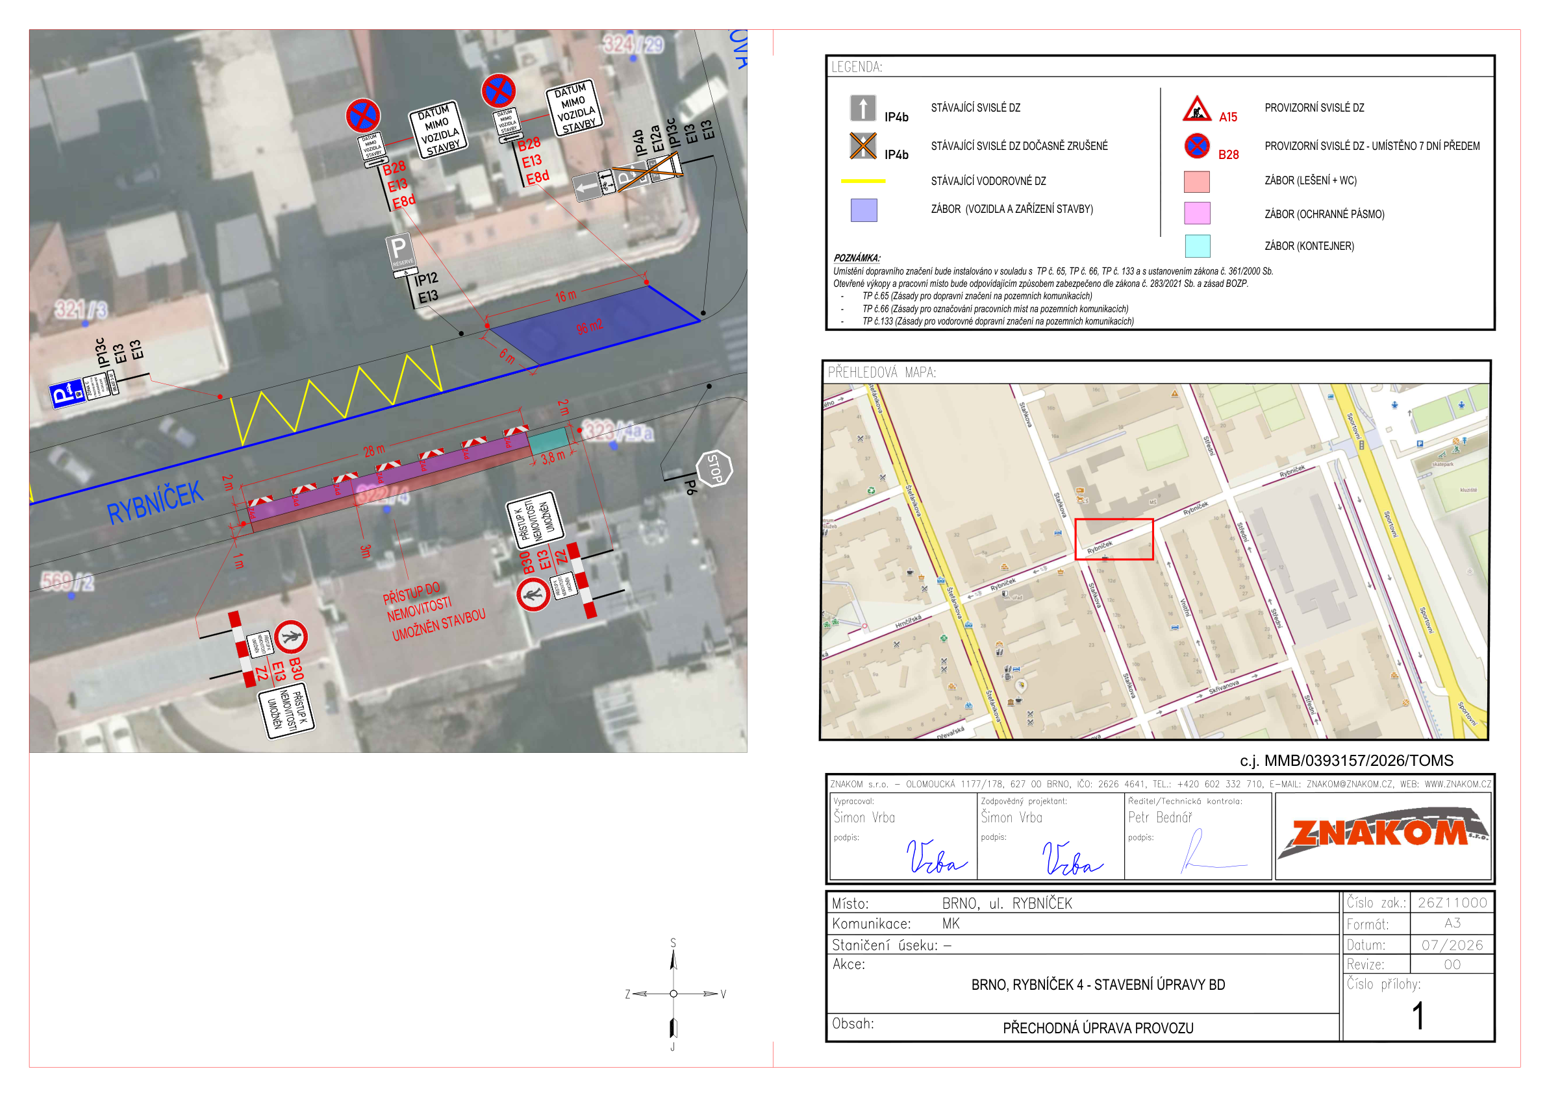This screenshot has width=1547, height=1093.
Task: Click 'PŘECHODNÁ ÚPRAVA PROVOZU' content title
Action: (1098, 1027)
